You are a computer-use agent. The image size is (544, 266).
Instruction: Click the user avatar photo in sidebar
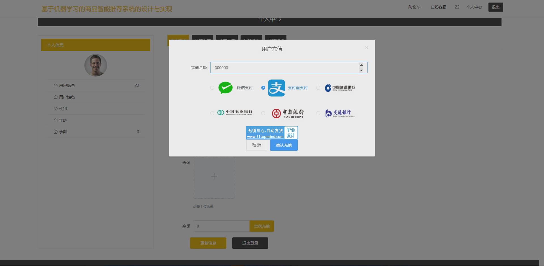point(96,65)
